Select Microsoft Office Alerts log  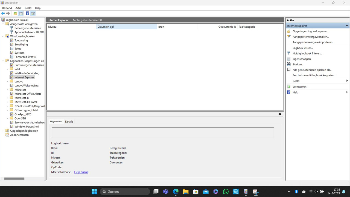[x=28, y=94]
